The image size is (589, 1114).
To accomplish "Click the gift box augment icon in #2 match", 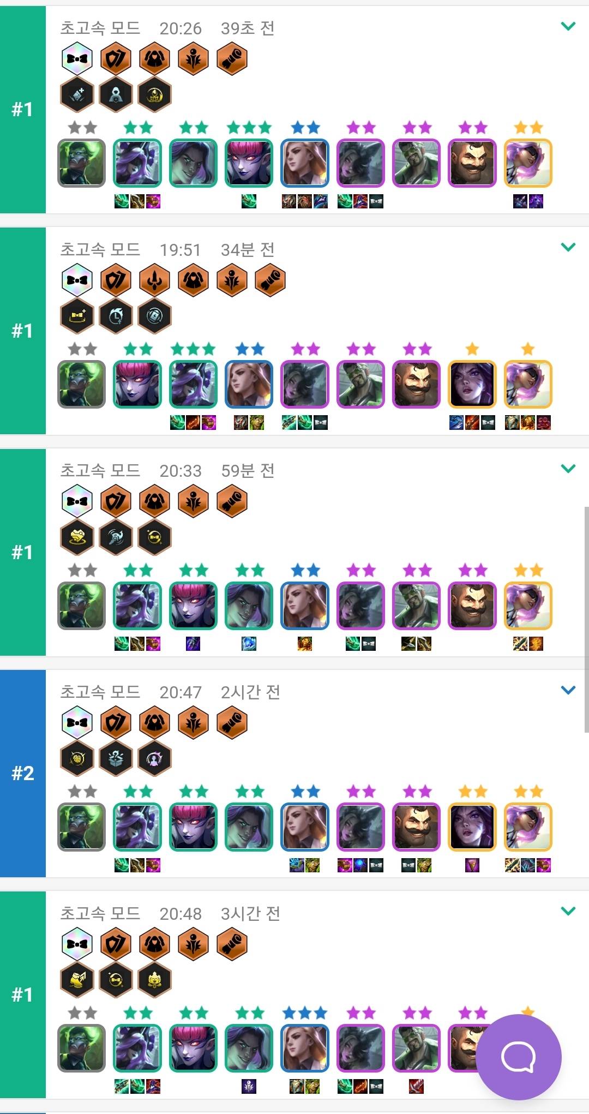I will [116, 758].
